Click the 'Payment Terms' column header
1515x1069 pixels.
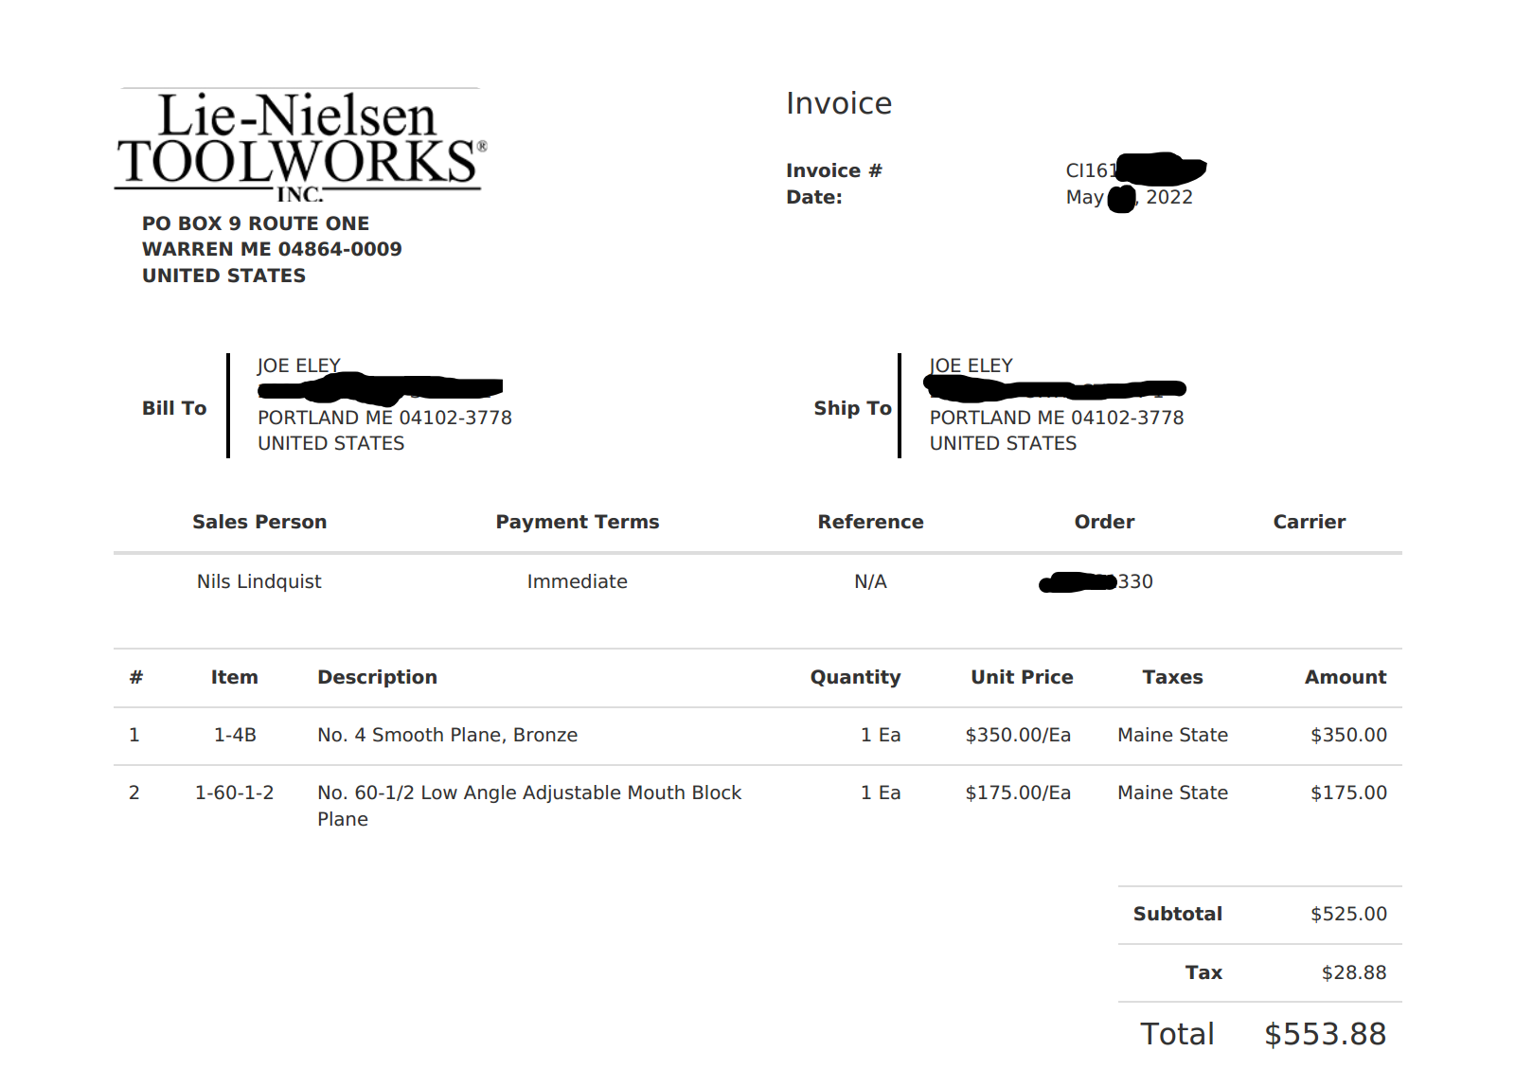pos(578,522)
